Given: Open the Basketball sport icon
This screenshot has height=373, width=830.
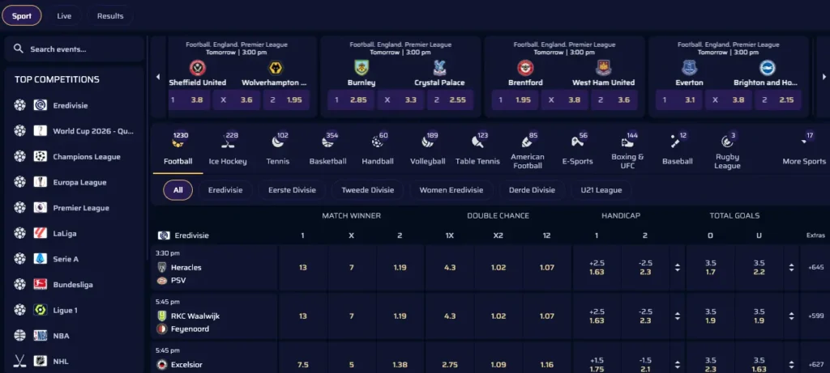Looking at the screenshot, I should pos(327,142).
